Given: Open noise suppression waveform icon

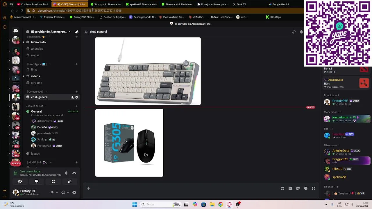Looking at the screenshot, I should 67,173.
